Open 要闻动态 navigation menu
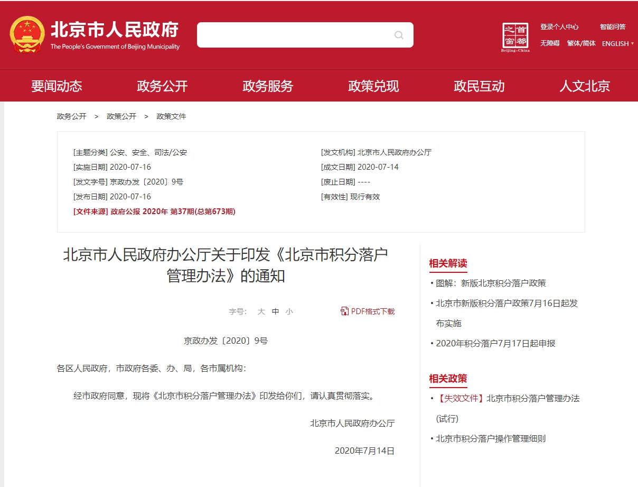Viewport: 638px width, 487px height. pos(57,86)
